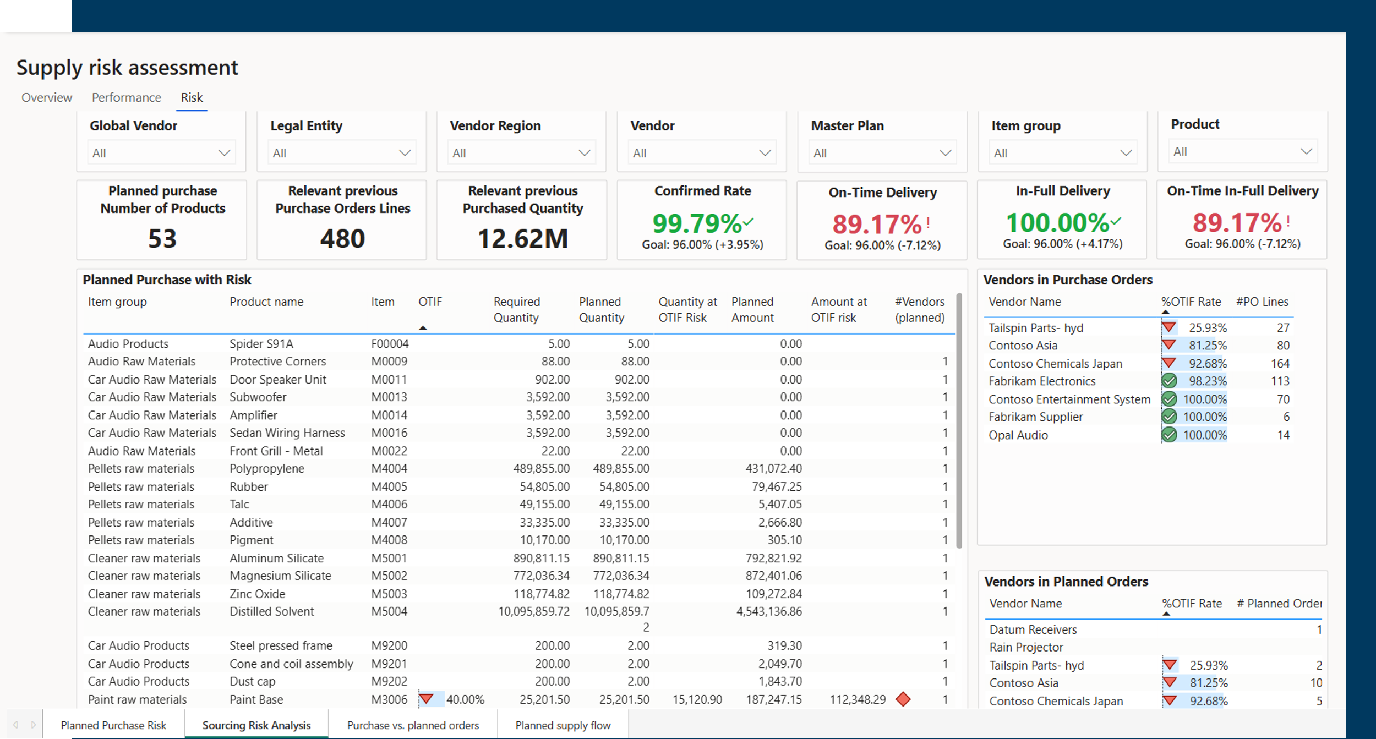The height and width of the screenshot is (739, 1376).
Task: Click red diamond risk icon in Paint Base row
Action: pyautogui.click(x=903, y=699)
